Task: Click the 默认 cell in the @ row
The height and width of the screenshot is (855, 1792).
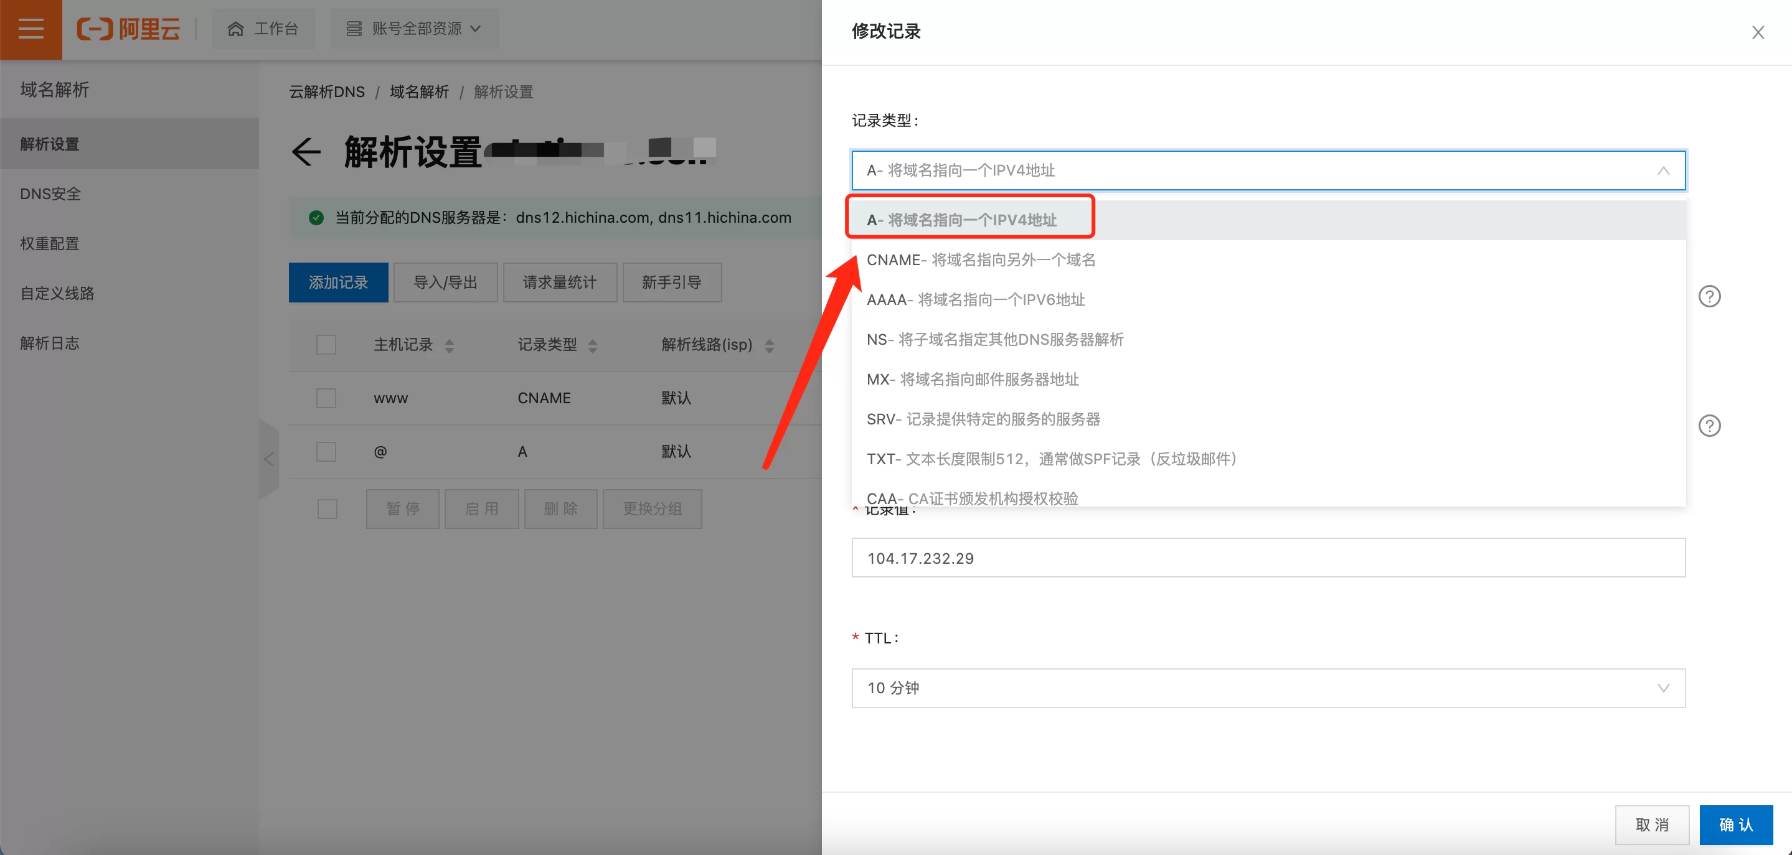Action: pyautogui.click(x=676, y=452)
